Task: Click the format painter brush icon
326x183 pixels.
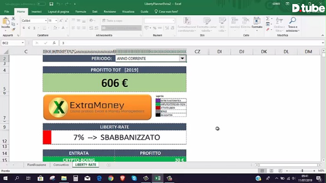Action: click(13, 29)
